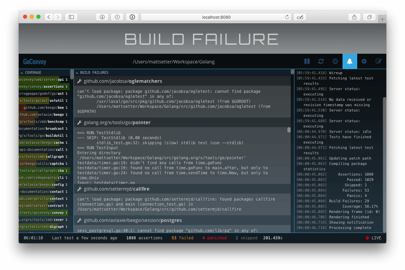Viewport: 405px width, 270px height.
Task: Click jump arrow on captcha coverage row
Action: pyautogui.click(x=67, y=164)
